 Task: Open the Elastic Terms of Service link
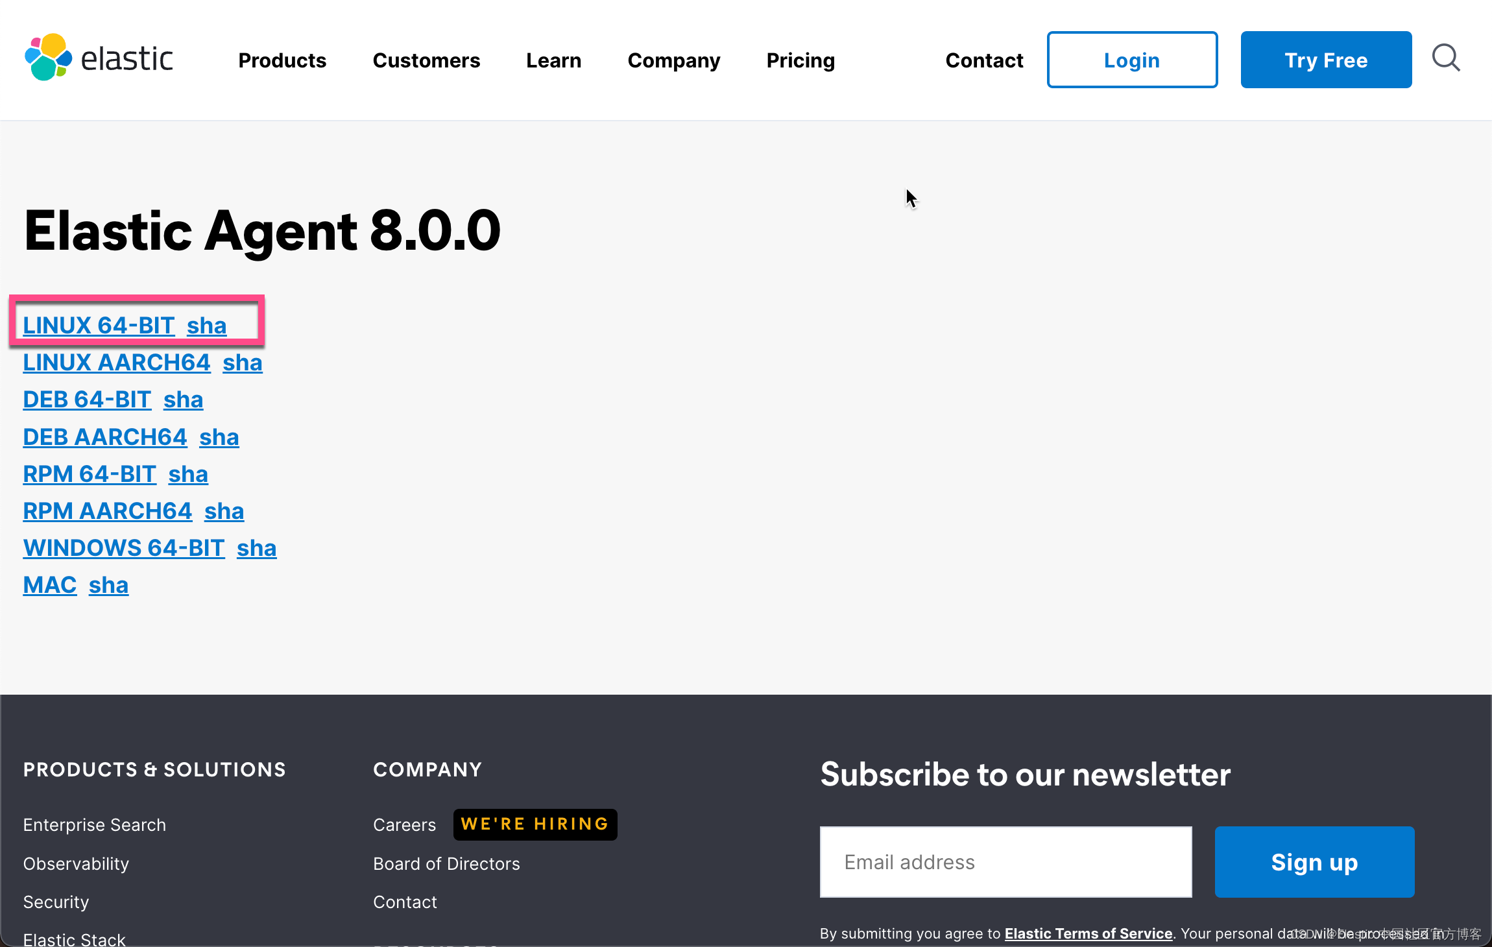[1088, 933]
